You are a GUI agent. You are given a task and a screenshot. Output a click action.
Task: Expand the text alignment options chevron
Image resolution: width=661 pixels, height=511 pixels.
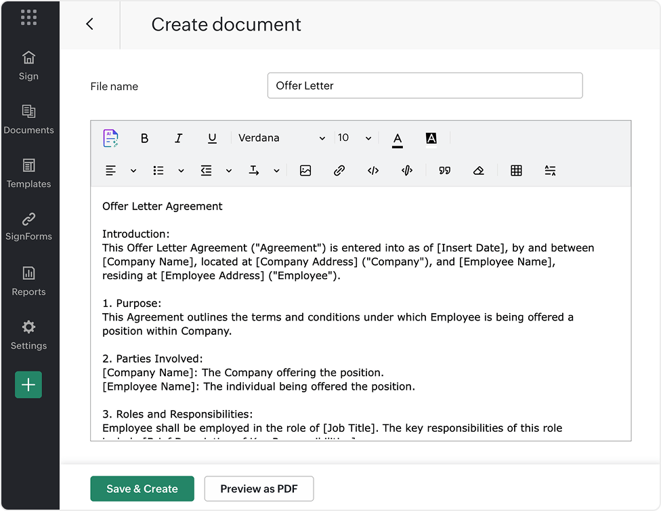(133, 170)
